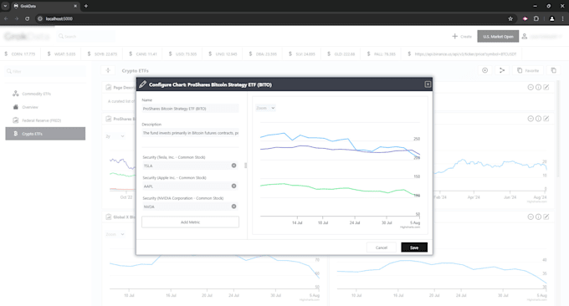Click the circular add icon in page toolbar
This screenshot has width=569, height=306.
coord(484,70)
